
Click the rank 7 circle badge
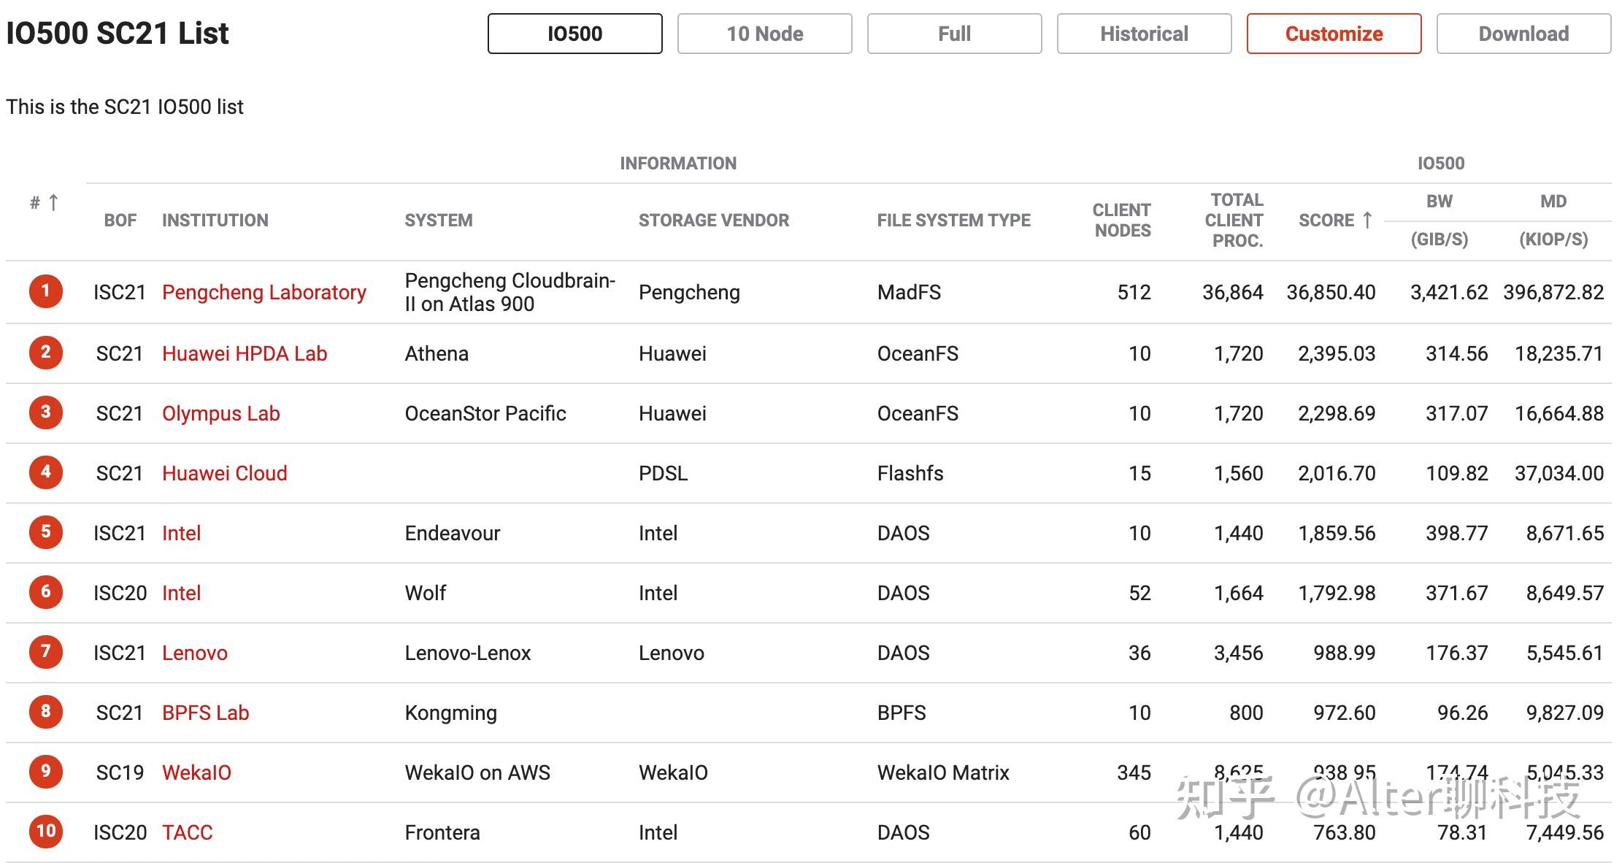(x=45, y=652)
